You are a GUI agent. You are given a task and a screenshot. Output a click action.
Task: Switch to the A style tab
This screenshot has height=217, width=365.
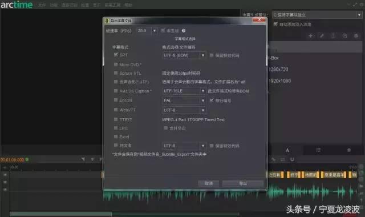[287, 150]
